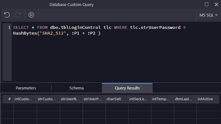Click the HashBytes function name
The image size is (221, 124).
pos(25,33)
